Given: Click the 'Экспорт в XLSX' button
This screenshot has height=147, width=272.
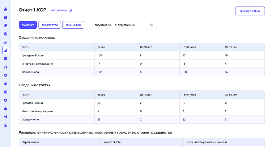Looking at the screenshot, I should [250, 11].
